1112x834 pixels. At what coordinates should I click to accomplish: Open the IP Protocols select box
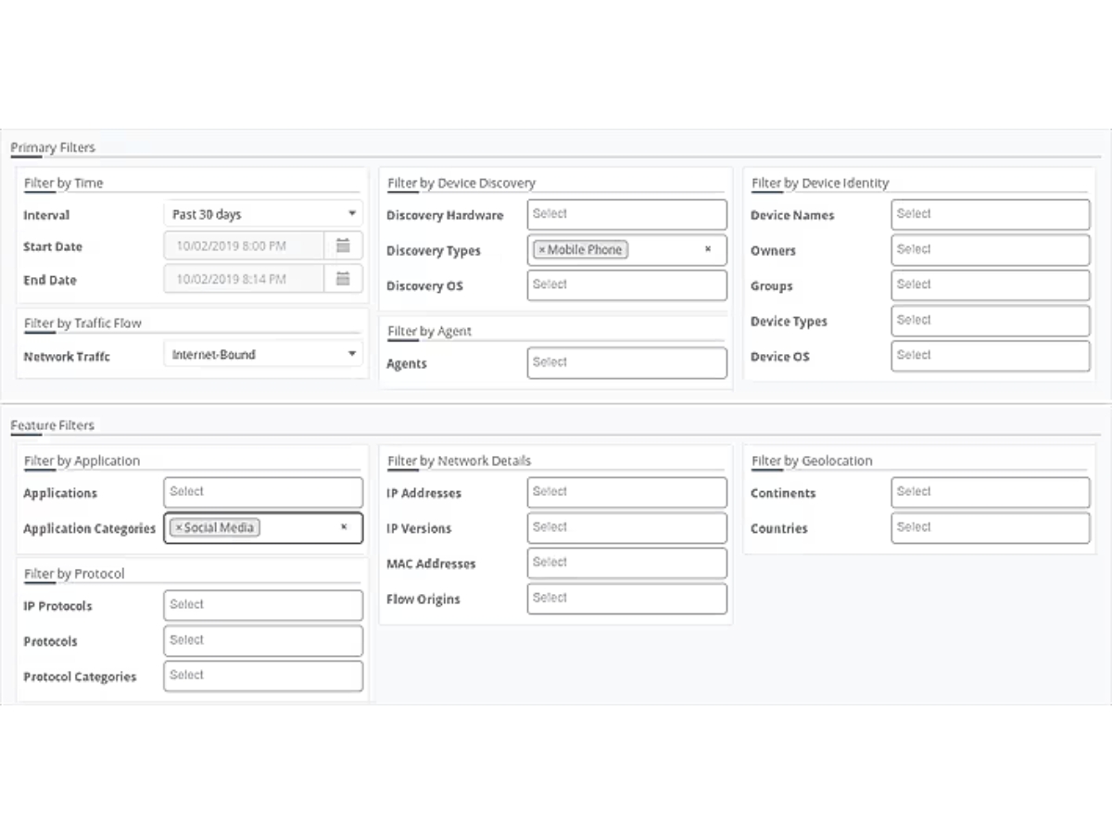(x=263, y=605)
